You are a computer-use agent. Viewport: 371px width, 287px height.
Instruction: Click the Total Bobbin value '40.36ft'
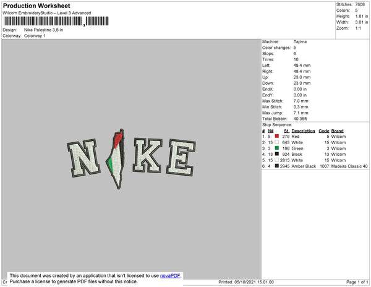click(300, 119)
